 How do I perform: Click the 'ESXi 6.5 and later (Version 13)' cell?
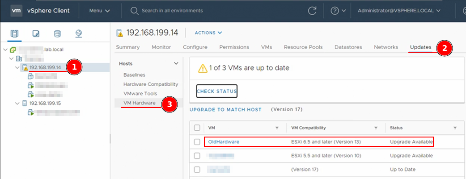[326, 142]
